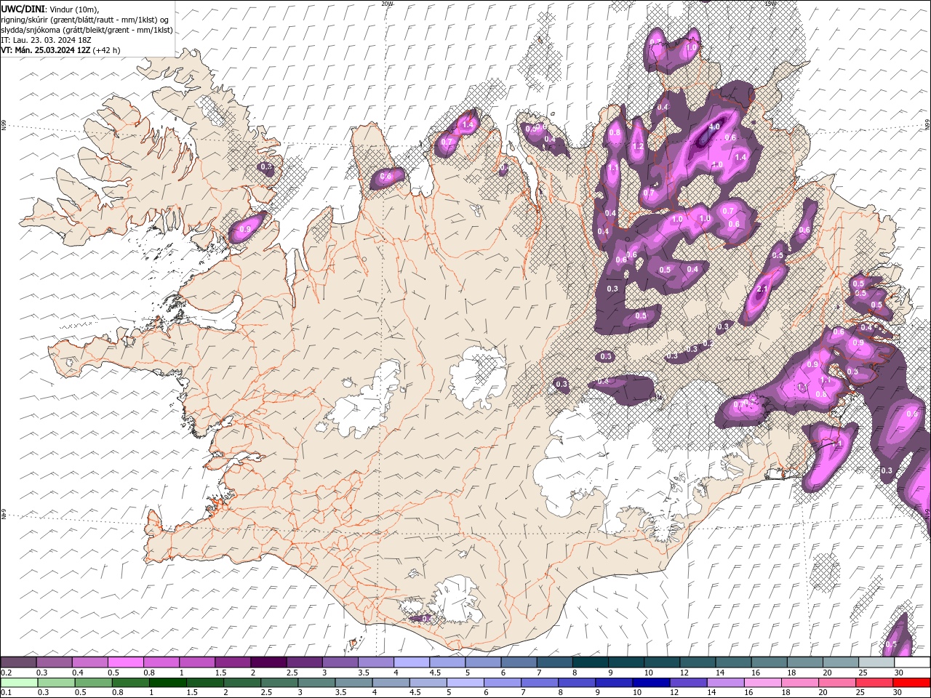Click the '(+42 h)' forecast offset text

(107, 50)
